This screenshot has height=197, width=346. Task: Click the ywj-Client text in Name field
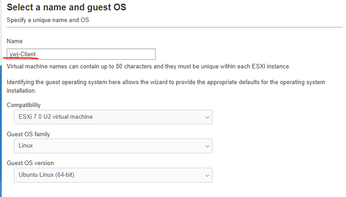[23, 54]
